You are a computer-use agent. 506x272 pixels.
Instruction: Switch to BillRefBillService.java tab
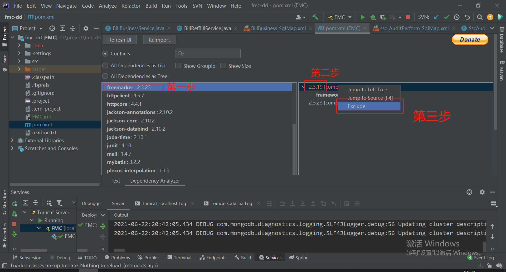[x=207, y=28]
